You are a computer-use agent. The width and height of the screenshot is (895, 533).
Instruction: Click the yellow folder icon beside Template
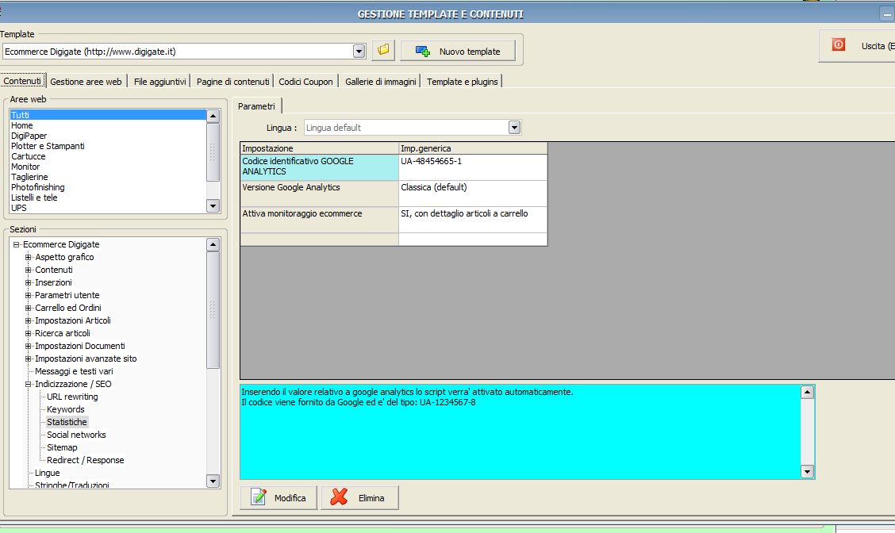click(x=383, y=50)
